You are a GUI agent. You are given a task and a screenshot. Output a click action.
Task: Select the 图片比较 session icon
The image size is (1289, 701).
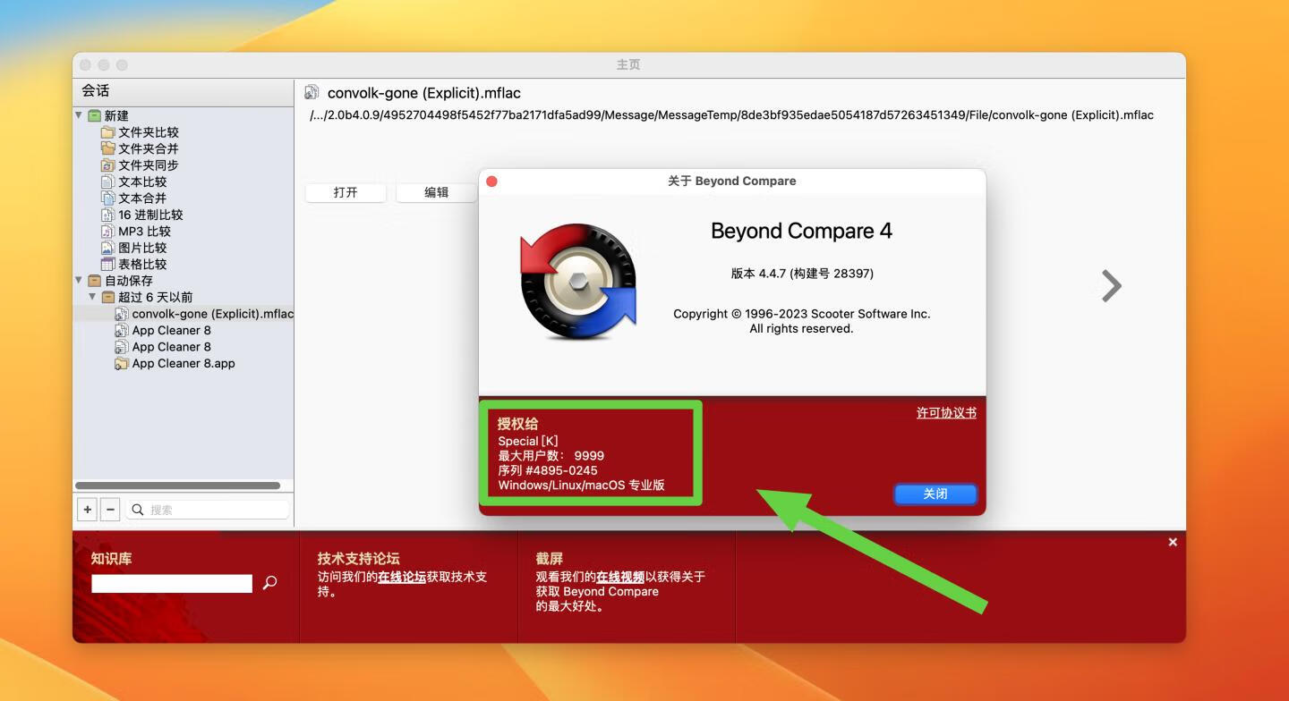tap(107, 248)
